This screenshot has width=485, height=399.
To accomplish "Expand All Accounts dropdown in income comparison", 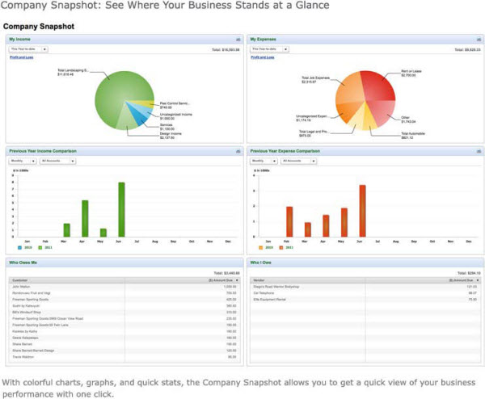I will click(x=58, y=161).
